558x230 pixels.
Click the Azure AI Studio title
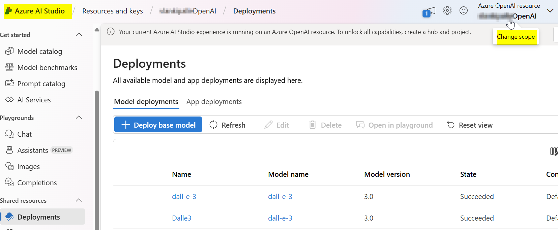tap(40, 11)
